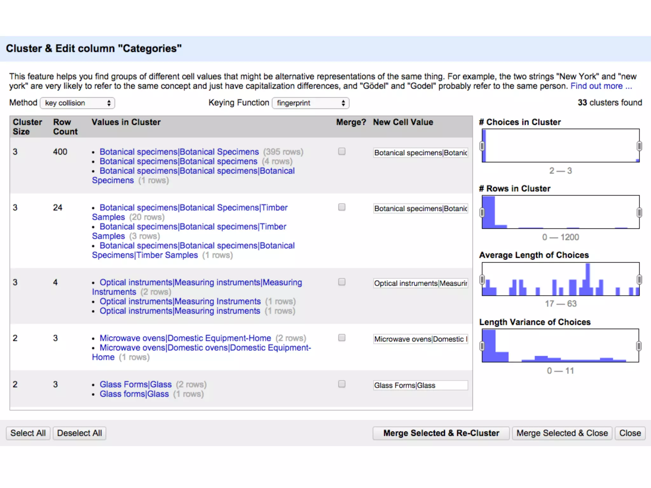Open the Method dropdown showing key collision
The width and height of the screenshot is (651, 488).
pyautogui.click(x=77, y=103)
